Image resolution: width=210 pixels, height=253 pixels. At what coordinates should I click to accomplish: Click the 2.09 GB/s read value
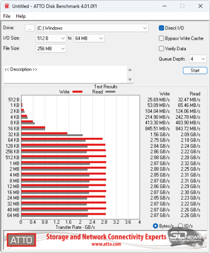point(191,135)
